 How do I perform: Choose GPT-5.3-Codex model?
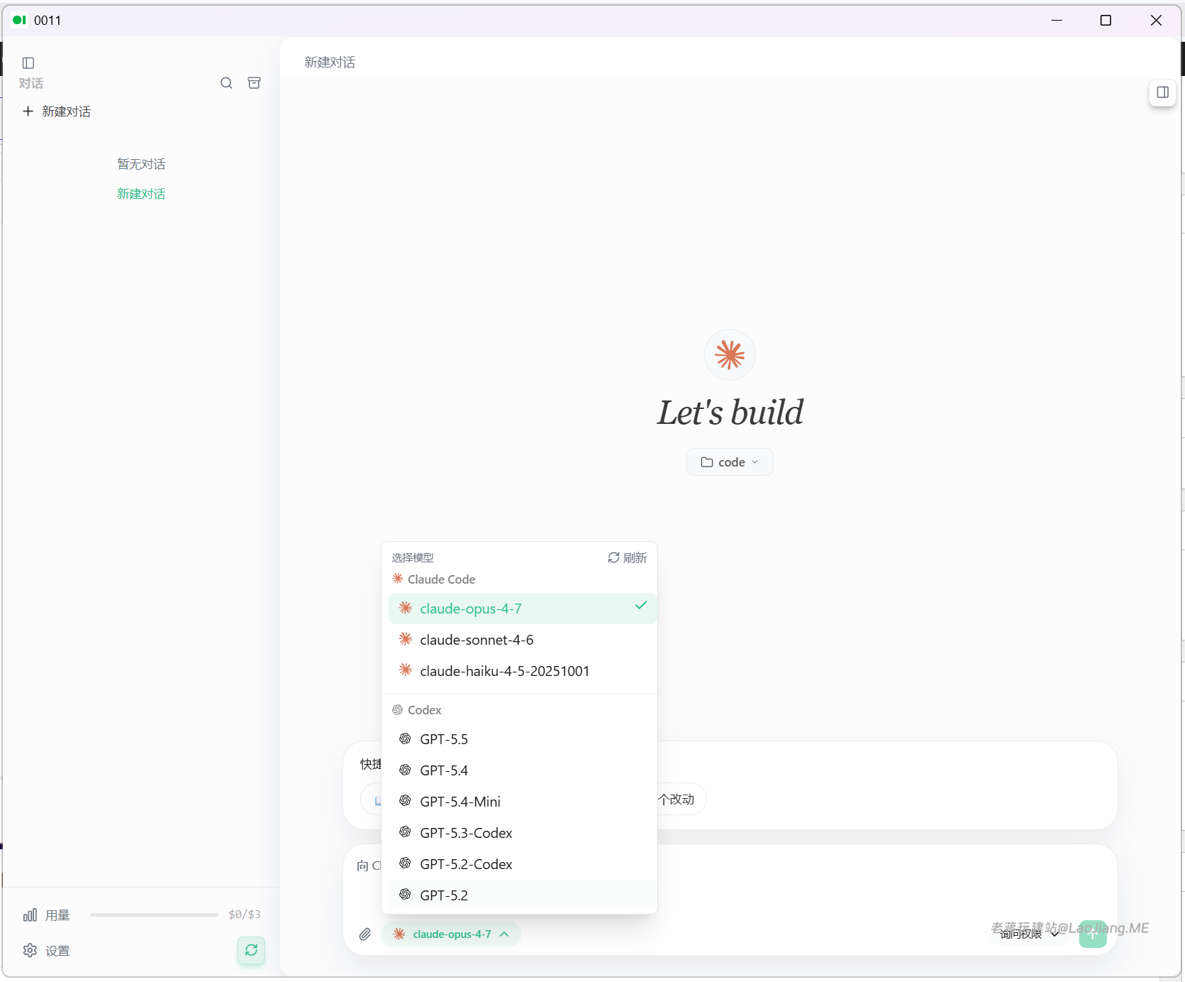pos(522,833)
